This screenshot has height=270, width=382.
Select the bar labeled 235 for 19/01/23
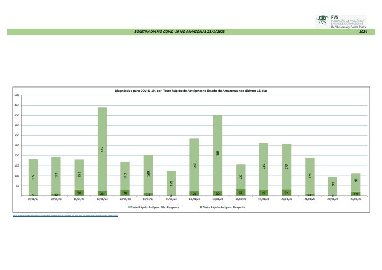click(264, 167)
